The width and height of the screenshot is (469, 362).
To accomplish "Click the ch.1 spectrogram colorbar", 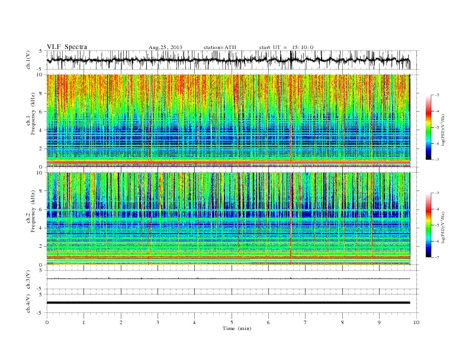I will (x=429, y=128).
